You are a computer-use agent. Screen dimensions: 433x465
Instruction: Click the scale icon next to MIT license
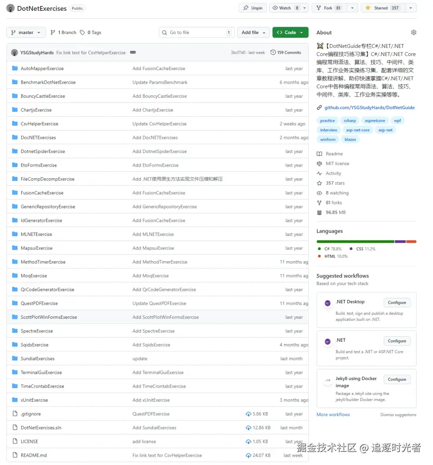(319, 163)
